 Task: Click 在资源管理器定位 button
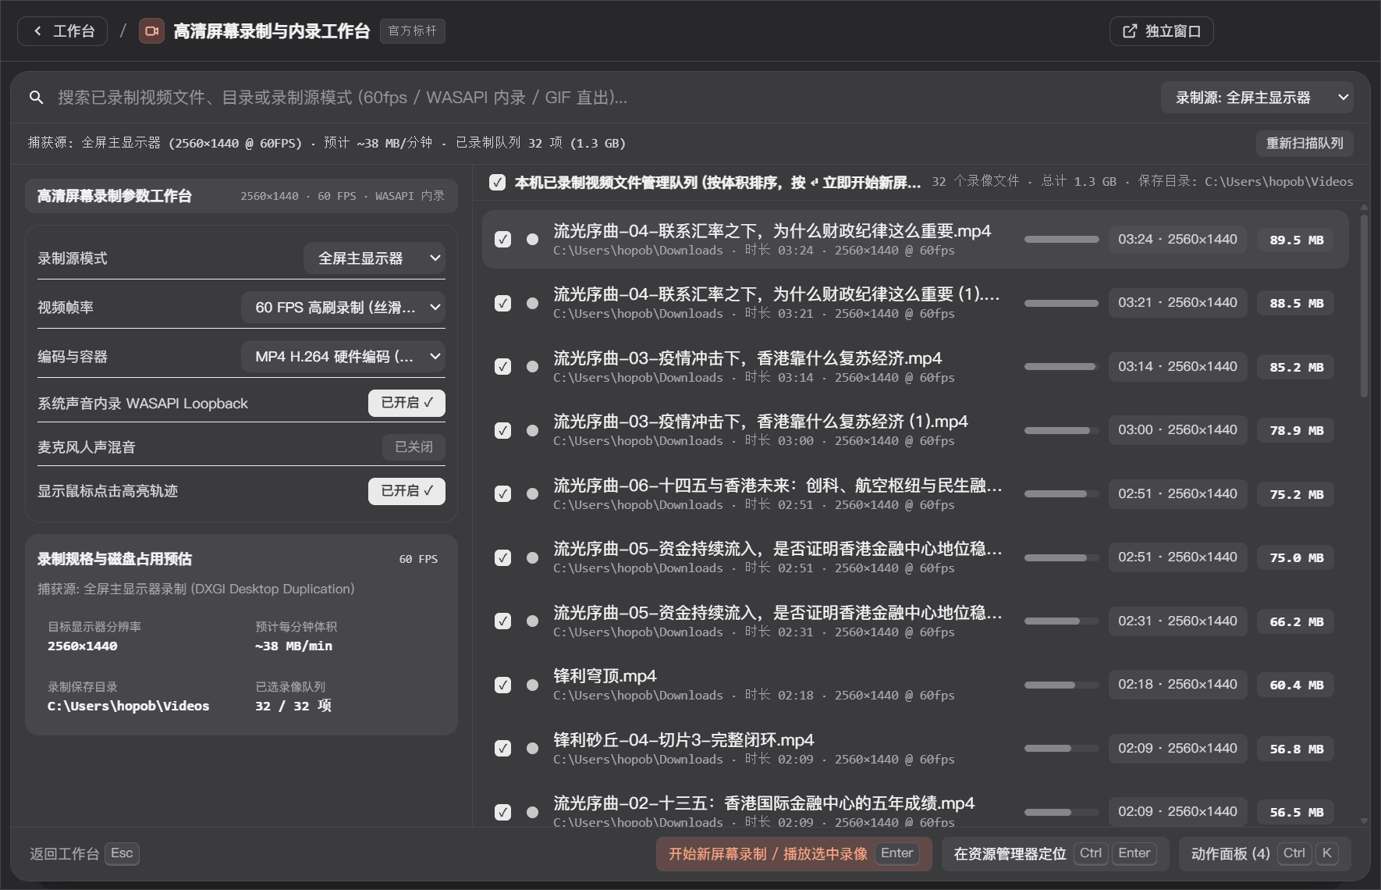tap(1055, 853)
